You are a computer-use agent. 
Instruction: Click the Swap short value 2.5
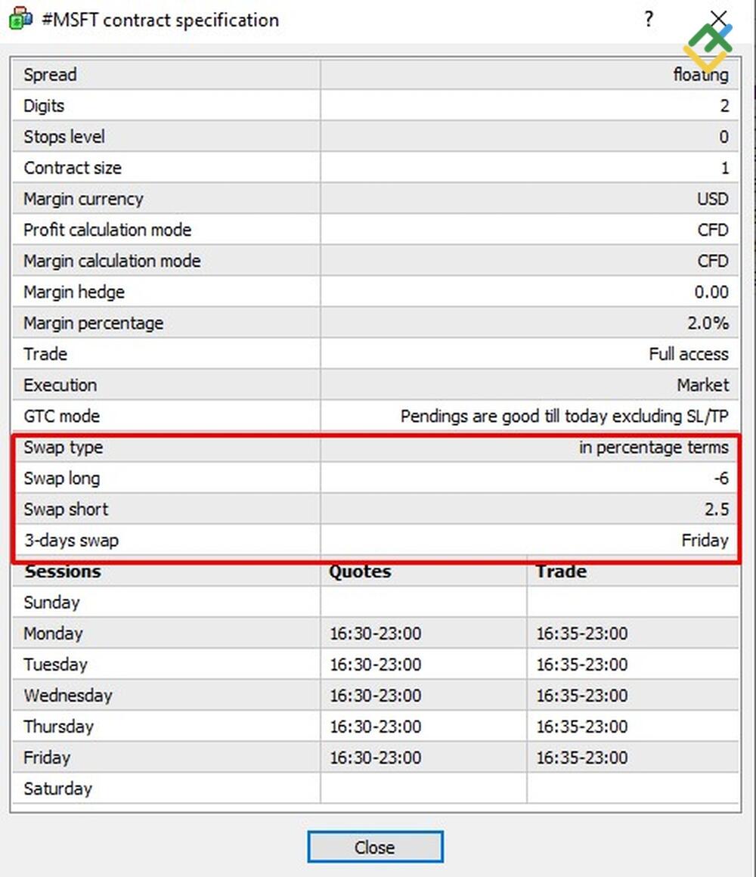(716, 510)
